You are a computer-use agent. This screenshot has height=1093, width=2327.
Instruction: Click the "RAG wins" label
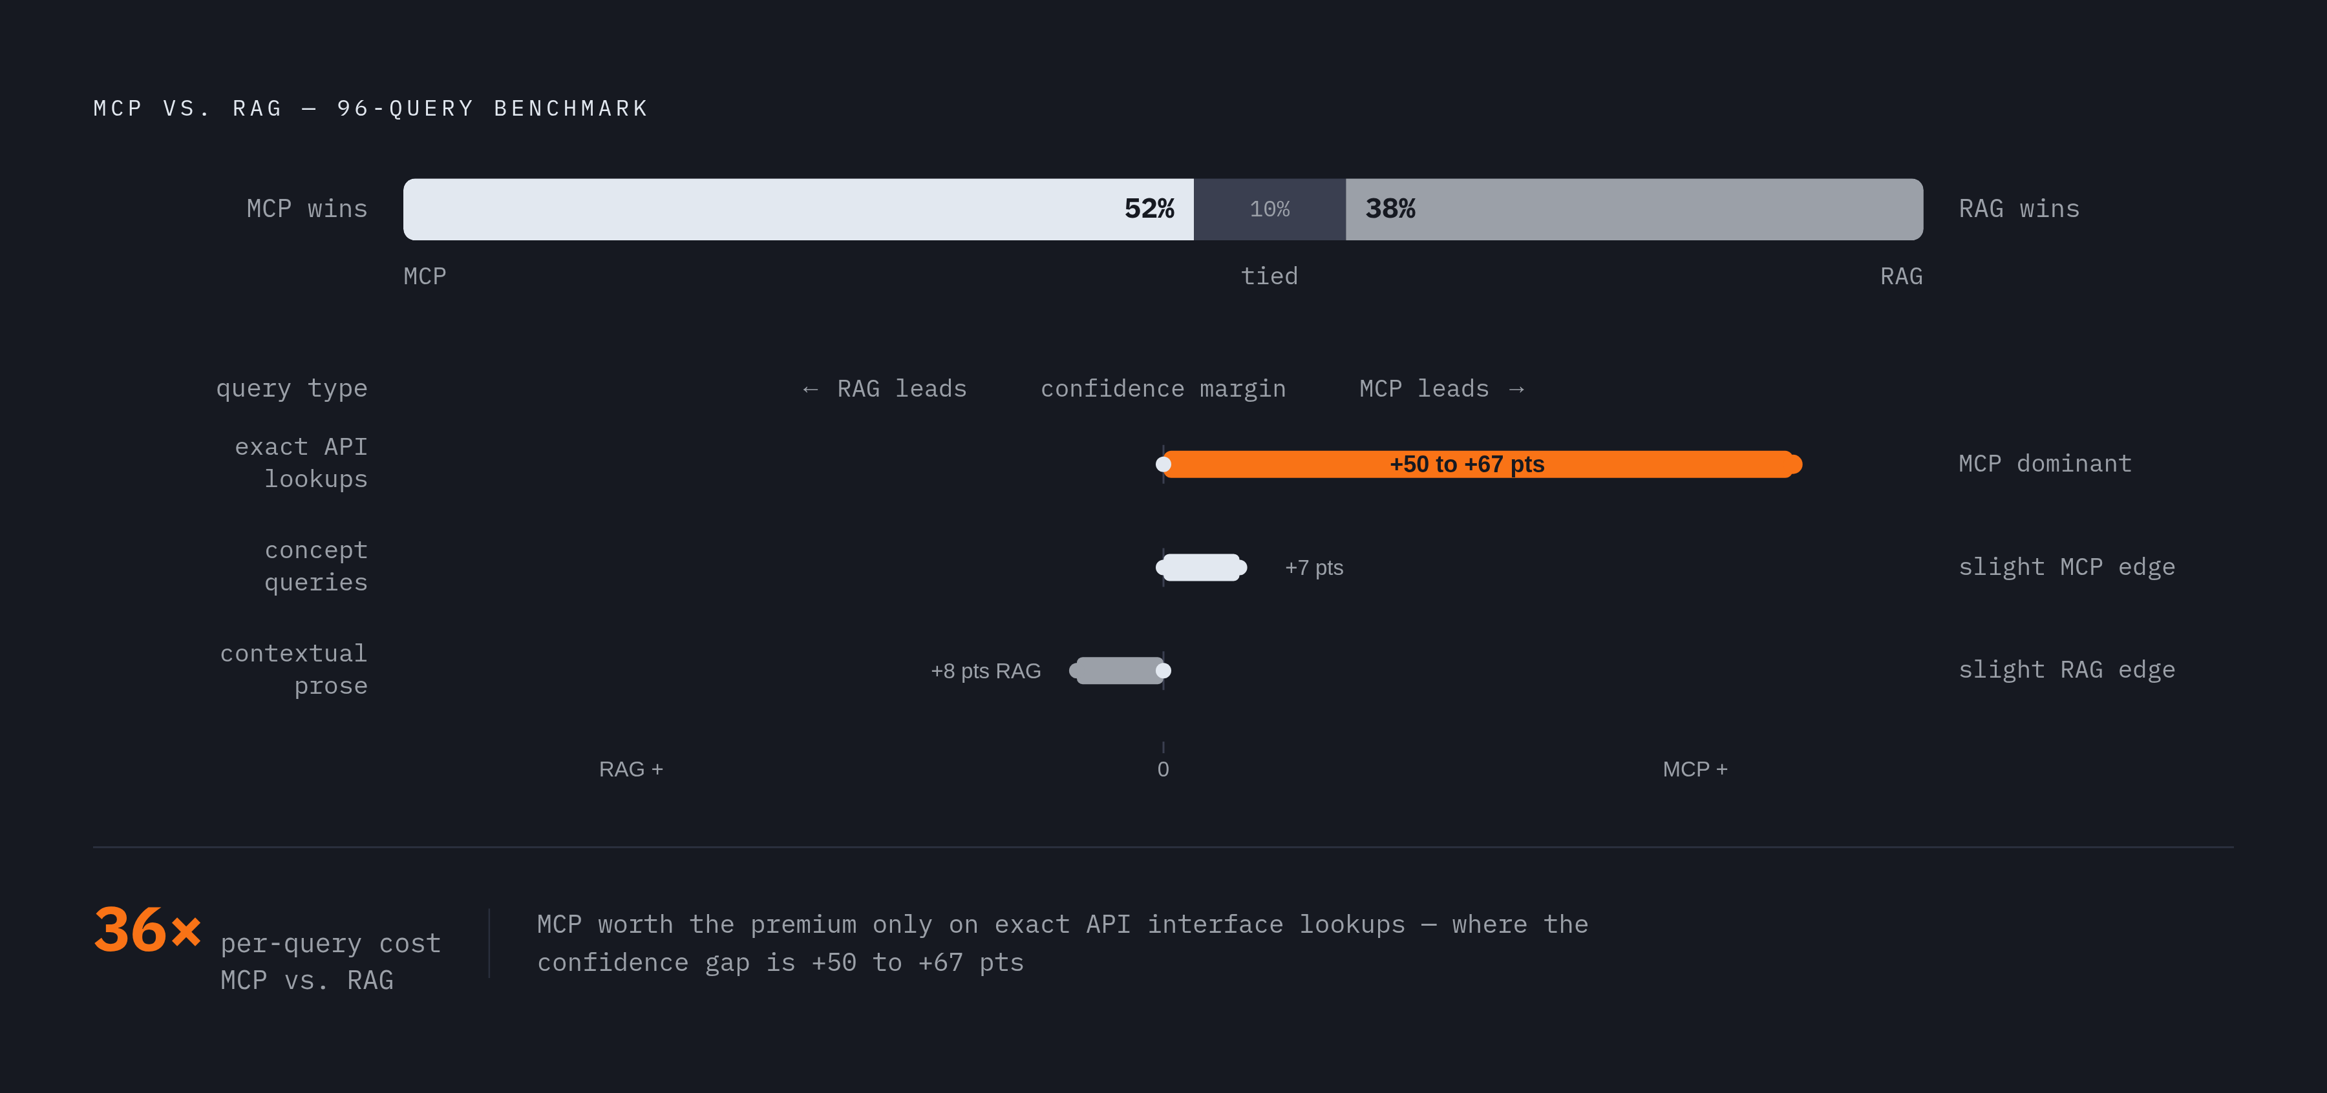[x=2019, y=209]
